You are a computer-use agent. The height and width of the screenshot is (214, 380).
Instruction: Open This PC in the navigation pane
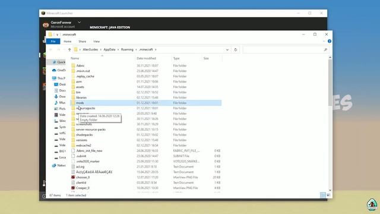(x=59, y=78)
